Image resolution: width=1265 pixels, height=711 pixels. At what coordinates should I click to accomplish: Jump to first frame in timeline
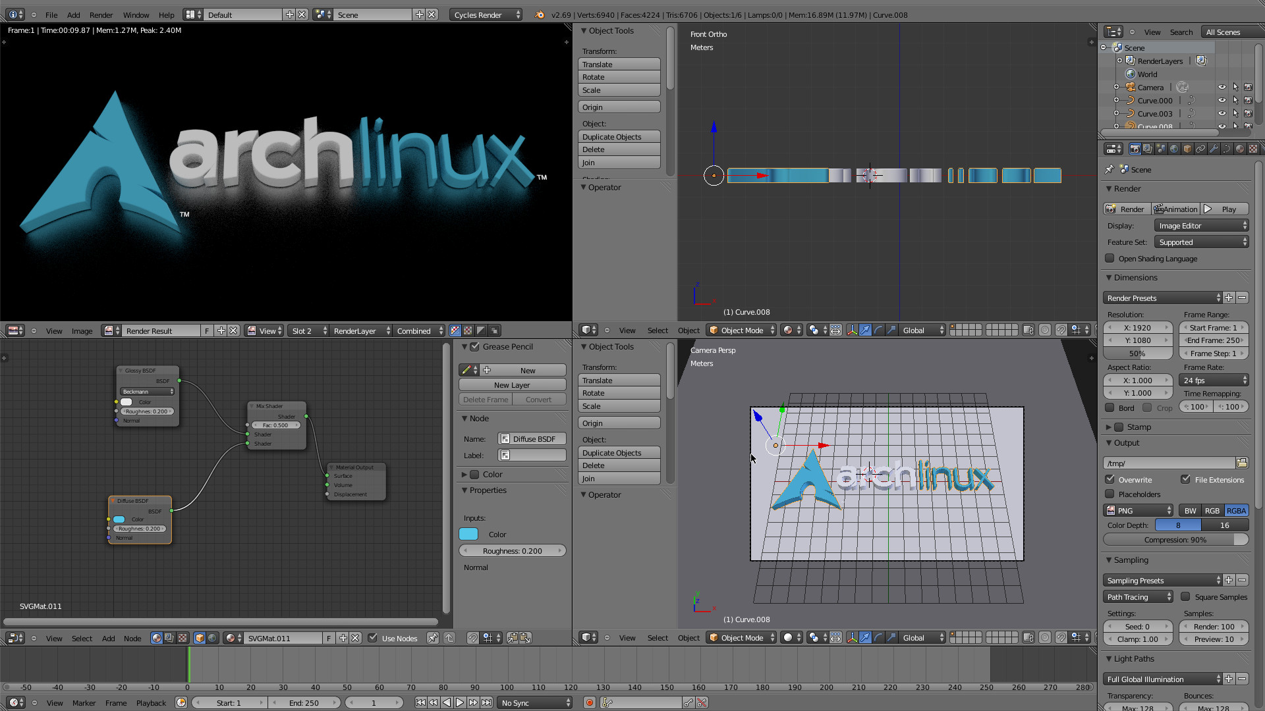tap(420, 703)
